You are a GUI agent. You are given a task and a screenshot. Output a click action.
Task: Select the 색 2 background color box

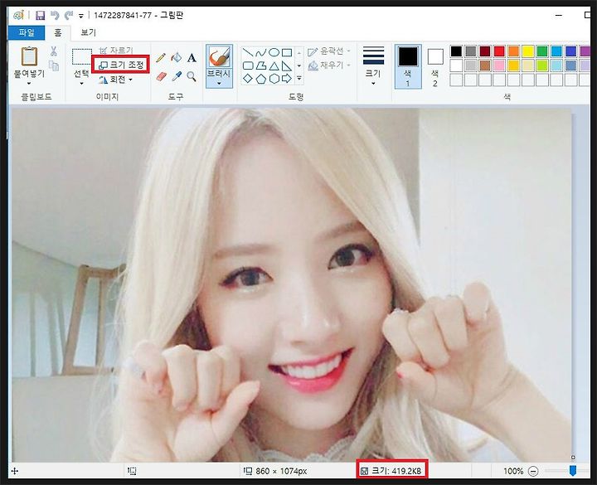[x=435, y=67]
